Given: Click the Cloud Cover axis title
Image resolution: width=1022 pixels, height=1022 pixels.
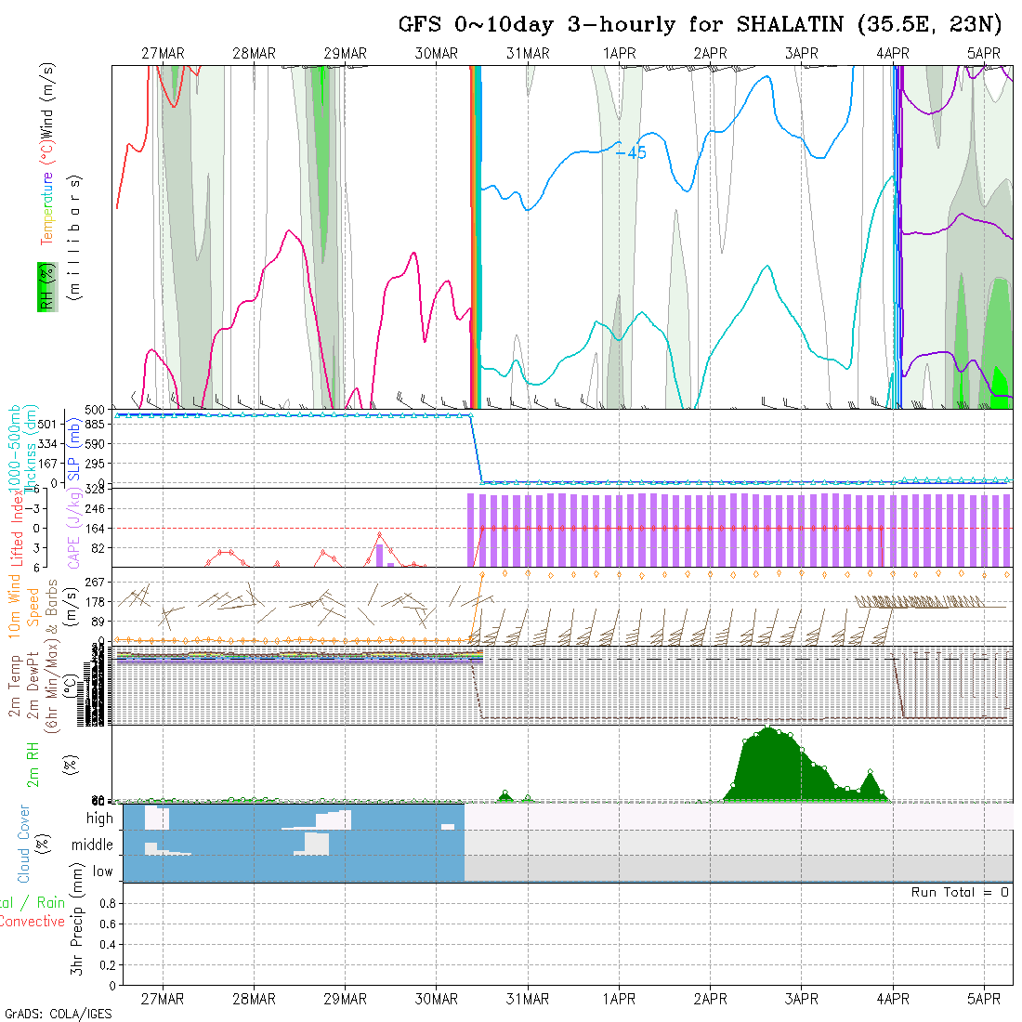Looking at the screenshot, I should pyautogui.click(x=24, y=844).
